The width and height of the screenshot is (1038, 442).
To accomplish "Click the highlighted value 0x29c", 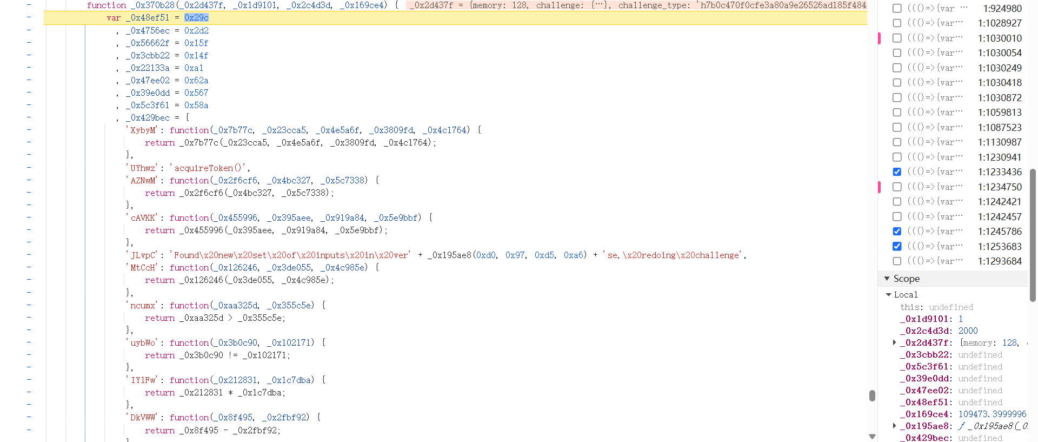I will tap(196, 18).
